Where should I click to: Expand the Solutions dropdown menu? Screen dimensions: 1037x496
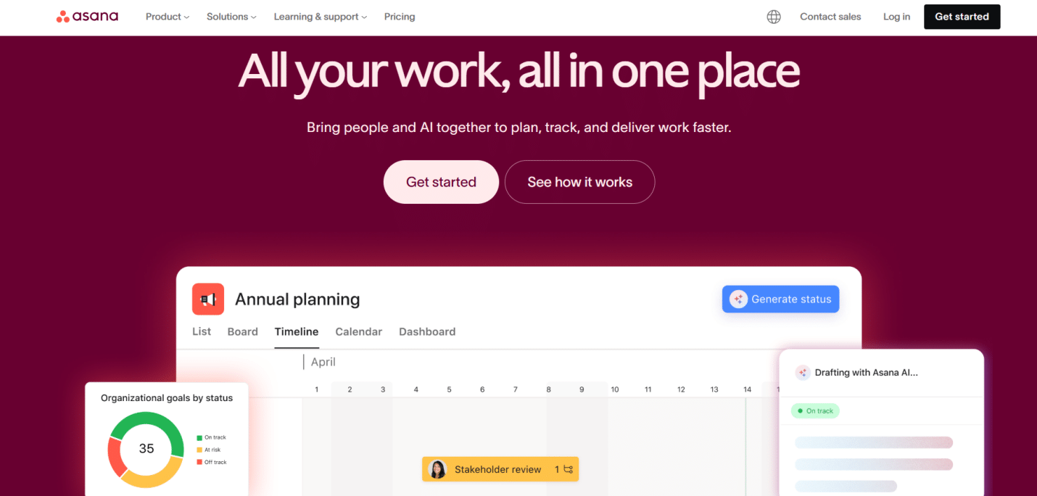coord(232,17)
